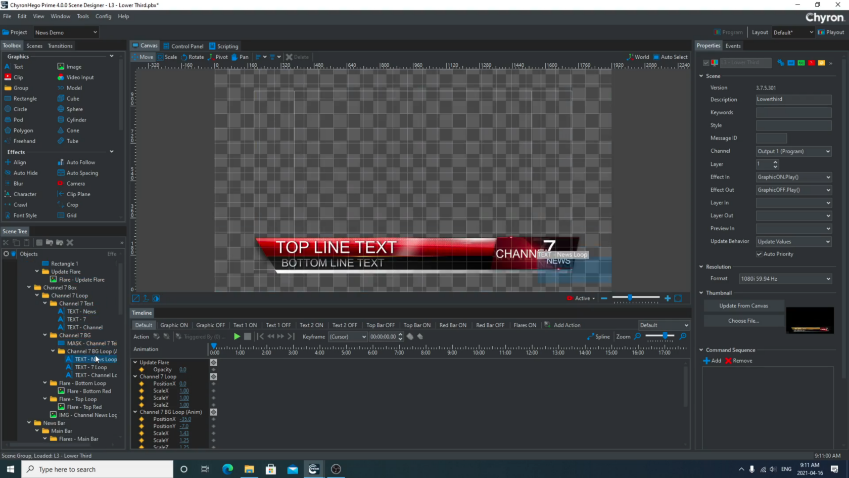The height and width of the screenshot is (478, 849).
Task: Switch to the Scripting tab
Action: (x=227, y=46)
